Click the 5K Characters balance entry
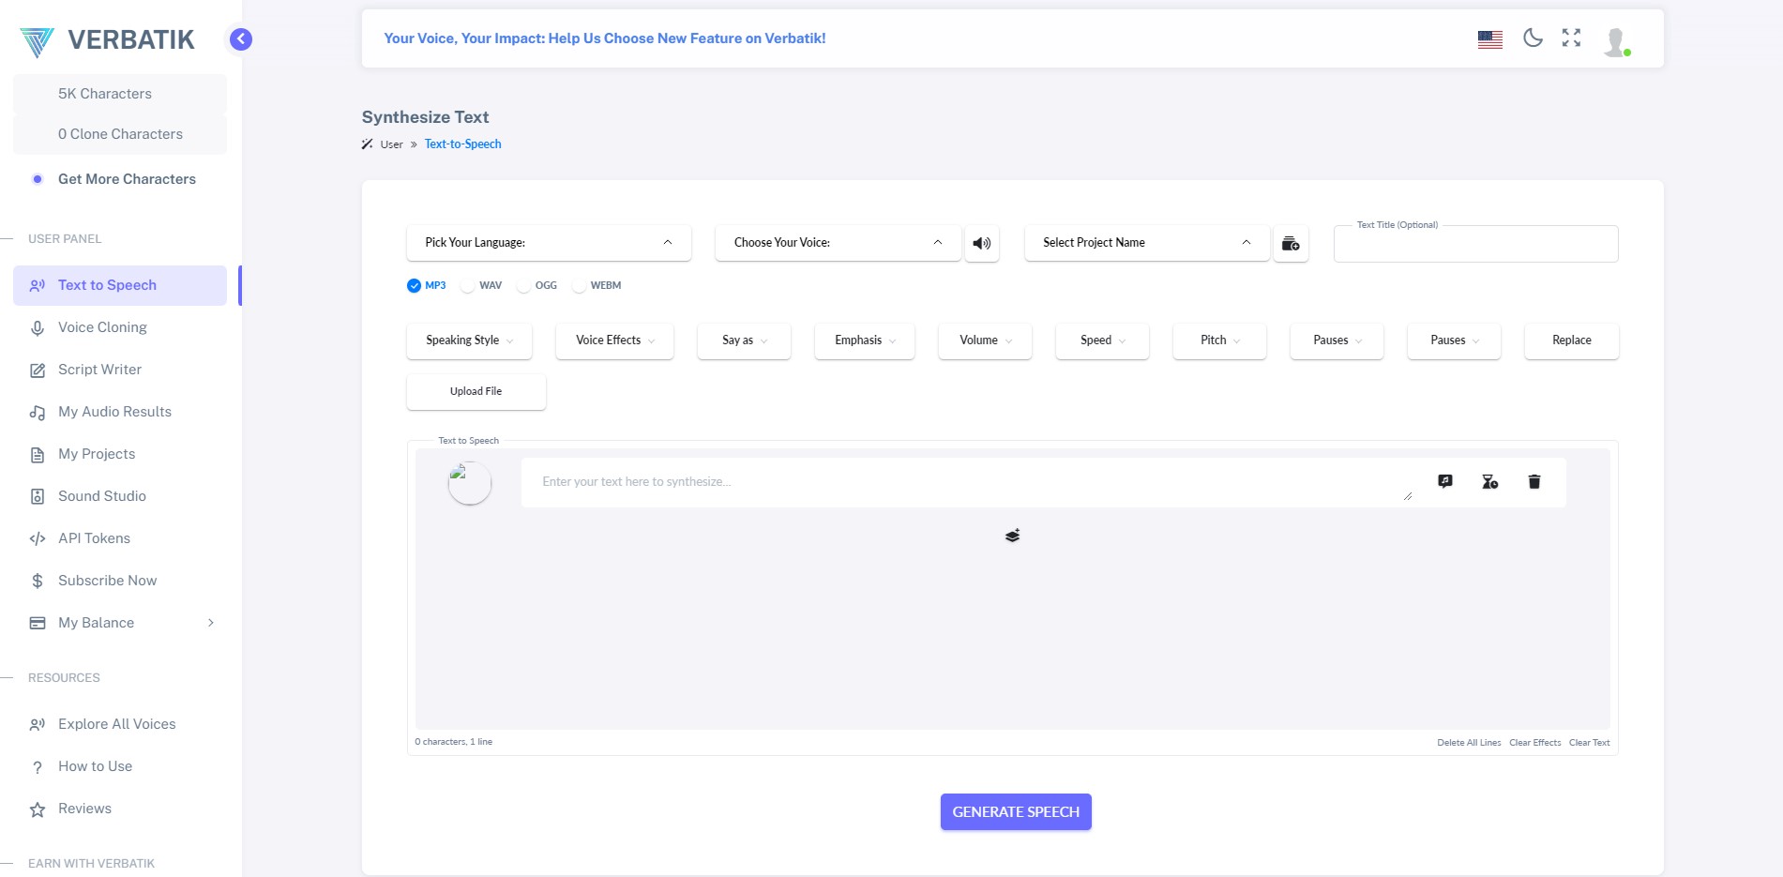This screenshot has width=1783, height=877. [120, 94]
